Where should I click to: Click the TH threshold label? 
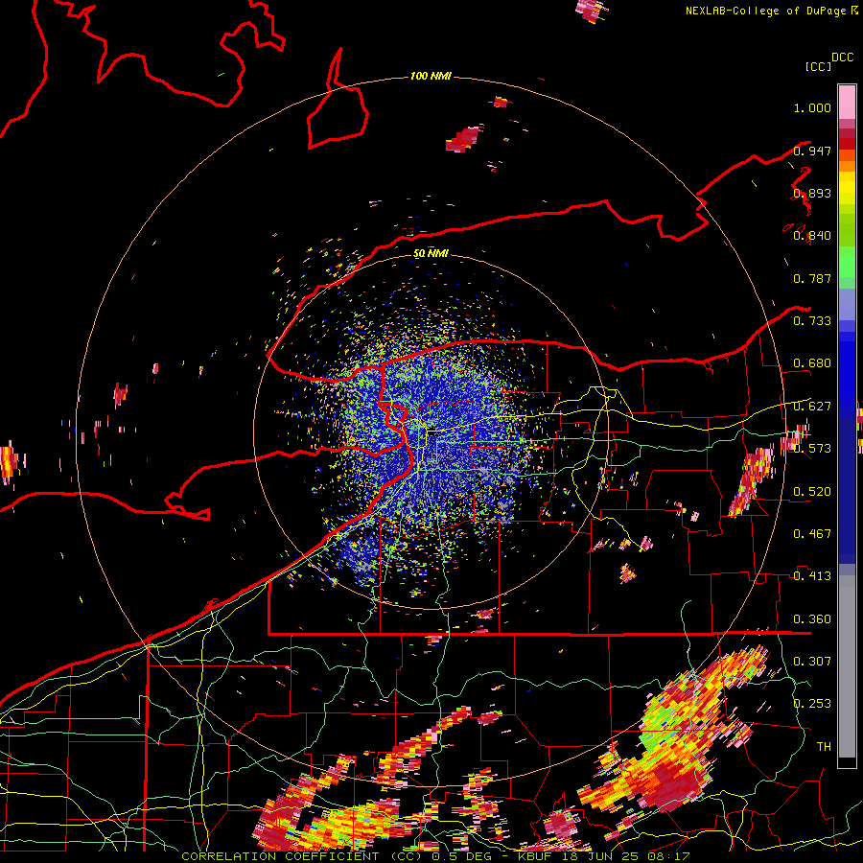[824, 747]
